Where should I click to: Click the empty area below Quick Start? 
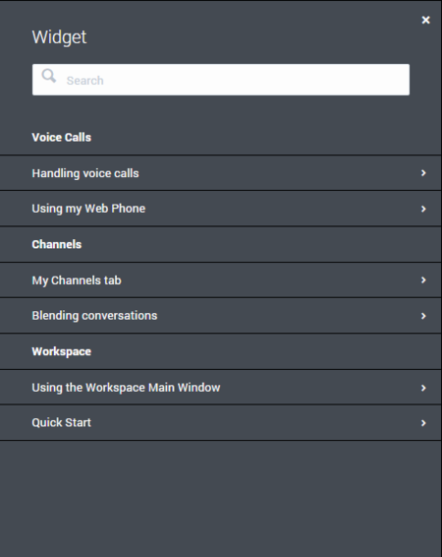coord(220,499)
